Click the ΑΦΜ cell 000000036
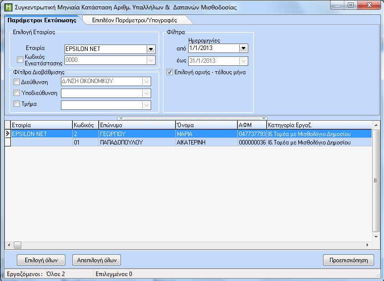Screen dimensions: 384x281 (252, 142)
